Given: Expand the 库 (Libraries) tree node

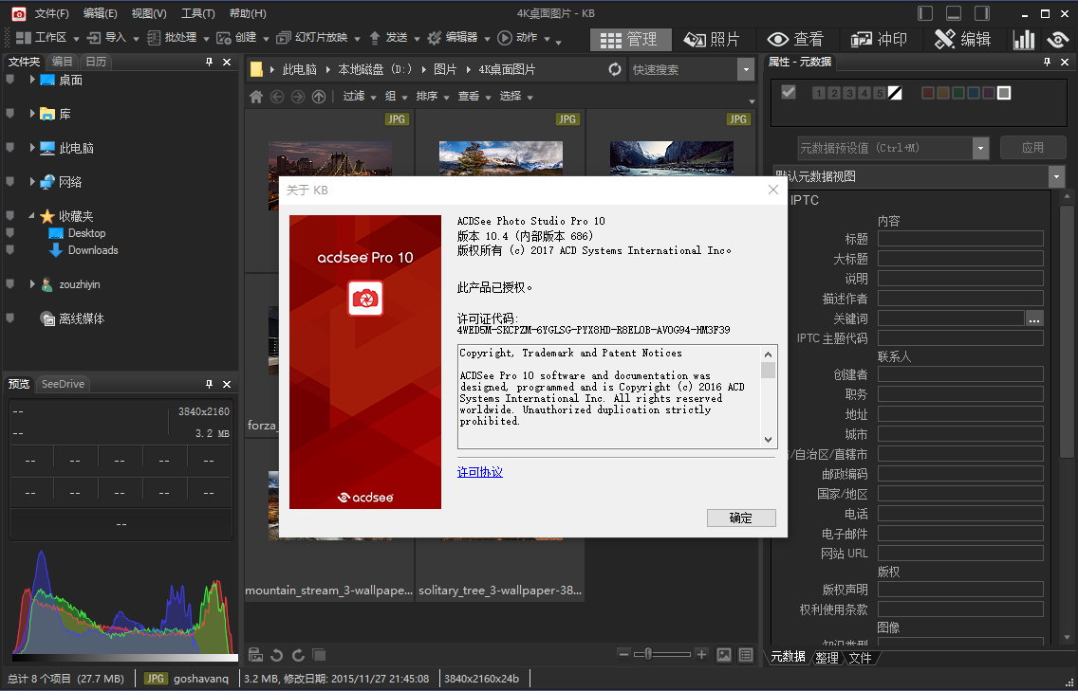Looking at the screenshot, I should click(32, 114).
